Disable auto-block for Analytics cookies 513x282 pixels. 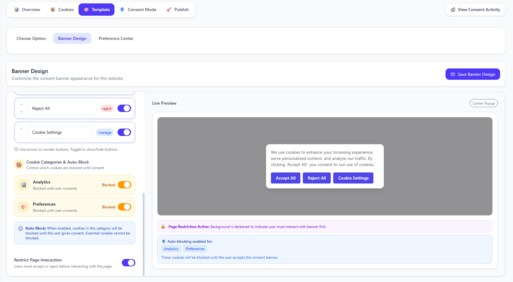[124, 185]
